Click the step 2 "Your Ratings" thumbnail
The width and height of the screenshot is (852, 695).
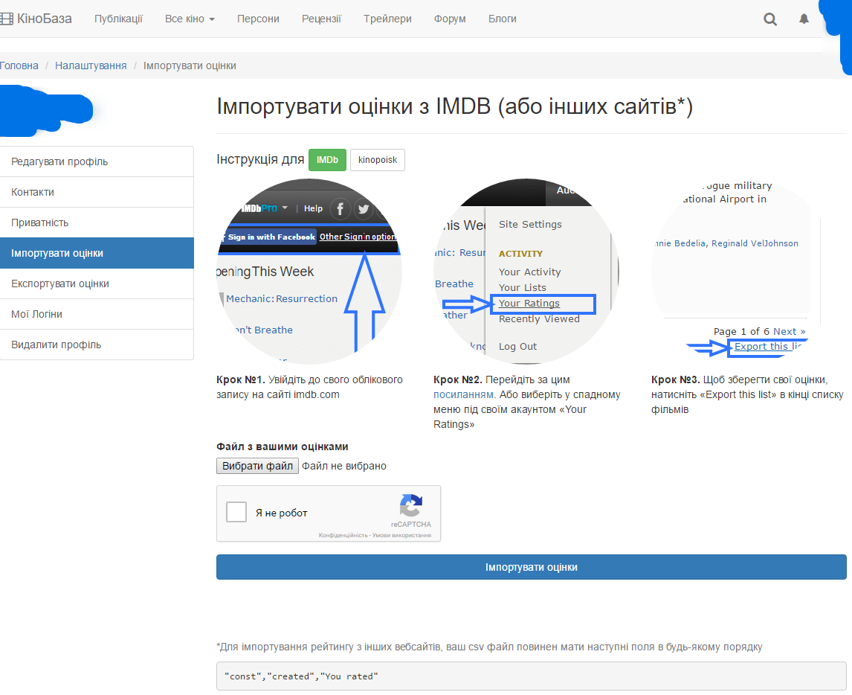click(526, 272)
